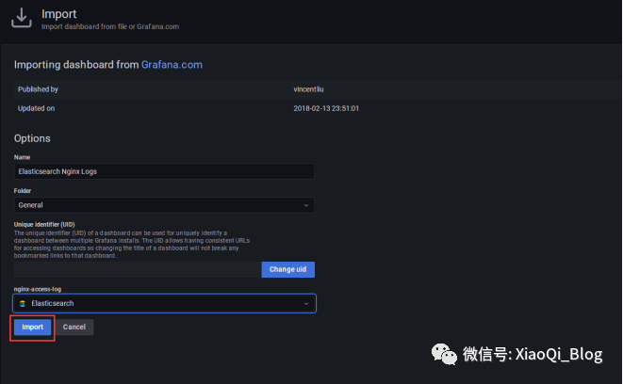Click the updated date 2018-02-13 23:51:01
The height and width of the screenshot is (384, 623).
[x=326, y=108]
